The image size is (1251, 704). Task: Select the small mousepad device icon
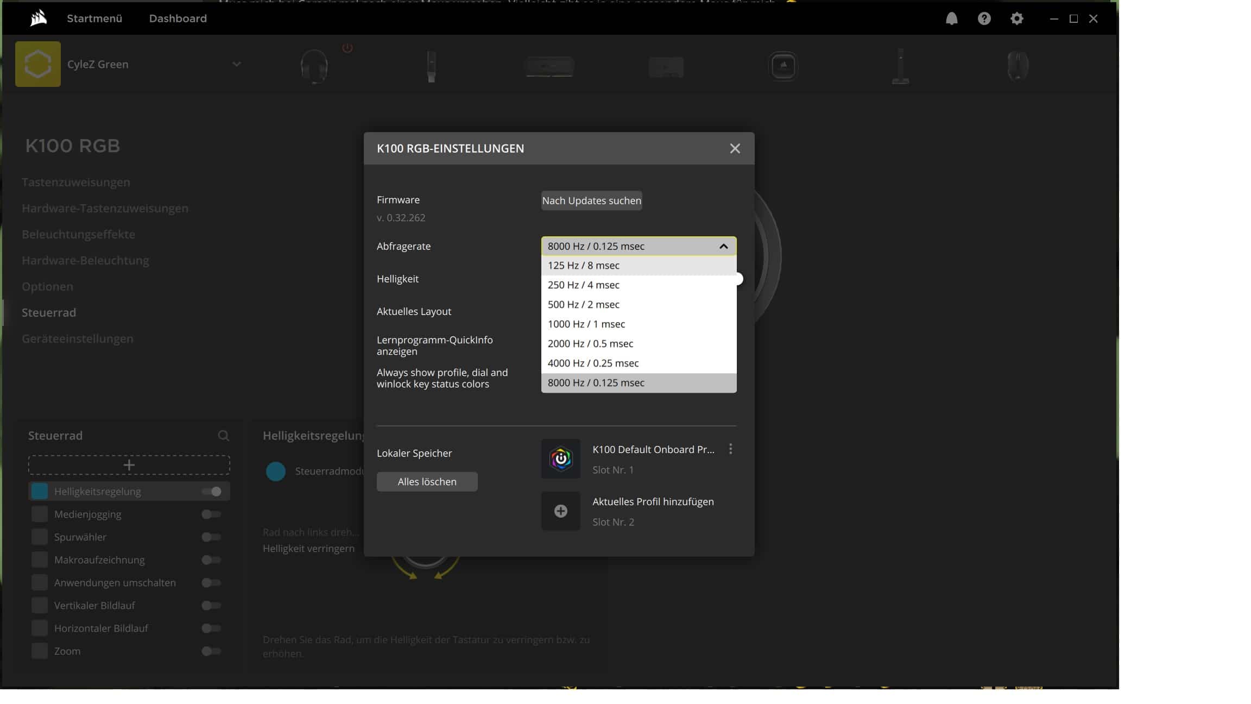(x=666, y=67)
